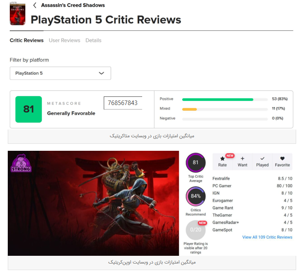This screenshot has width=308, height=275.
Task: Open View All 109 Critic Reviews link
Action: (267, 237)
